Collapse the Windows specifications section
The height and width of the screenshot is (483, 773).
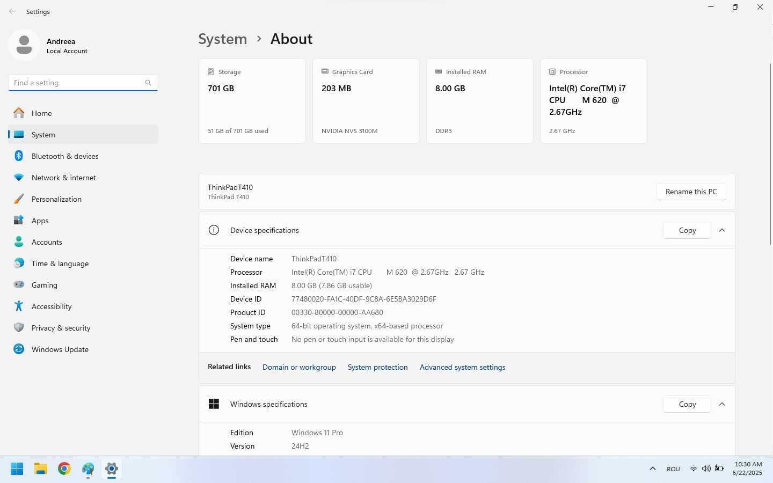722,404
